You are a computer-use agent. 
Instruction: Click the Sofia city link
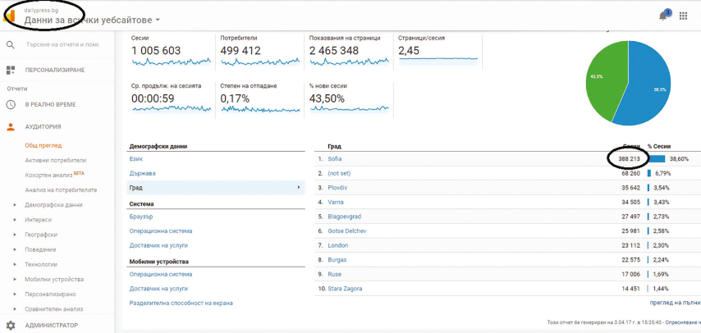click(x=334, y=158)
